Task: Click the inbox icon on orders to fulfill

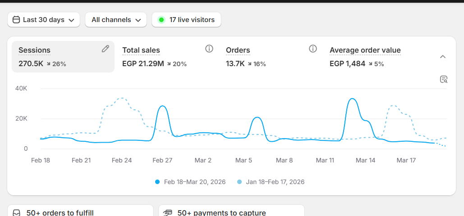Action: pyautogui.click(x=16, y=212)
